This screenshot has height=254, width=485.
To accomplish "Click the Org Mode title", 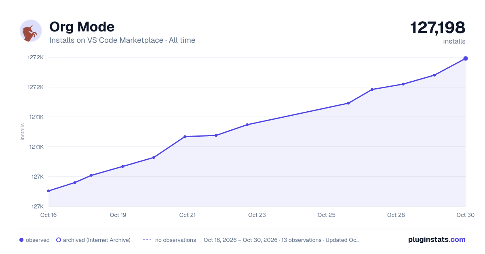I will [x=82, y=27].
